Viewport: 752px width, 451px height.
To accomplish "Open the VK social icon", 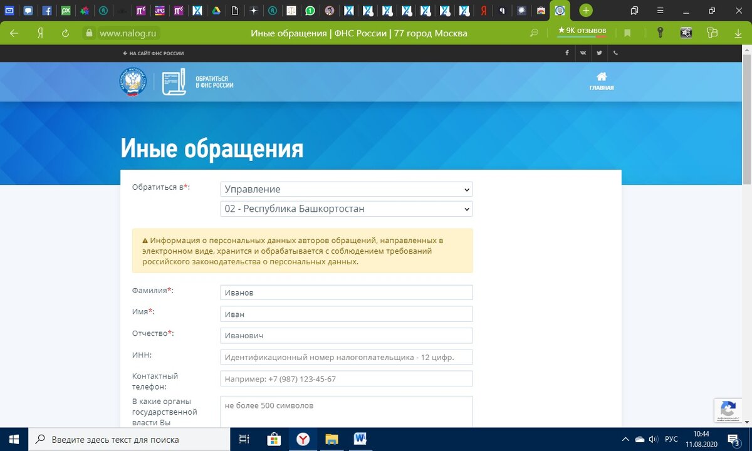I will (583, 53).
